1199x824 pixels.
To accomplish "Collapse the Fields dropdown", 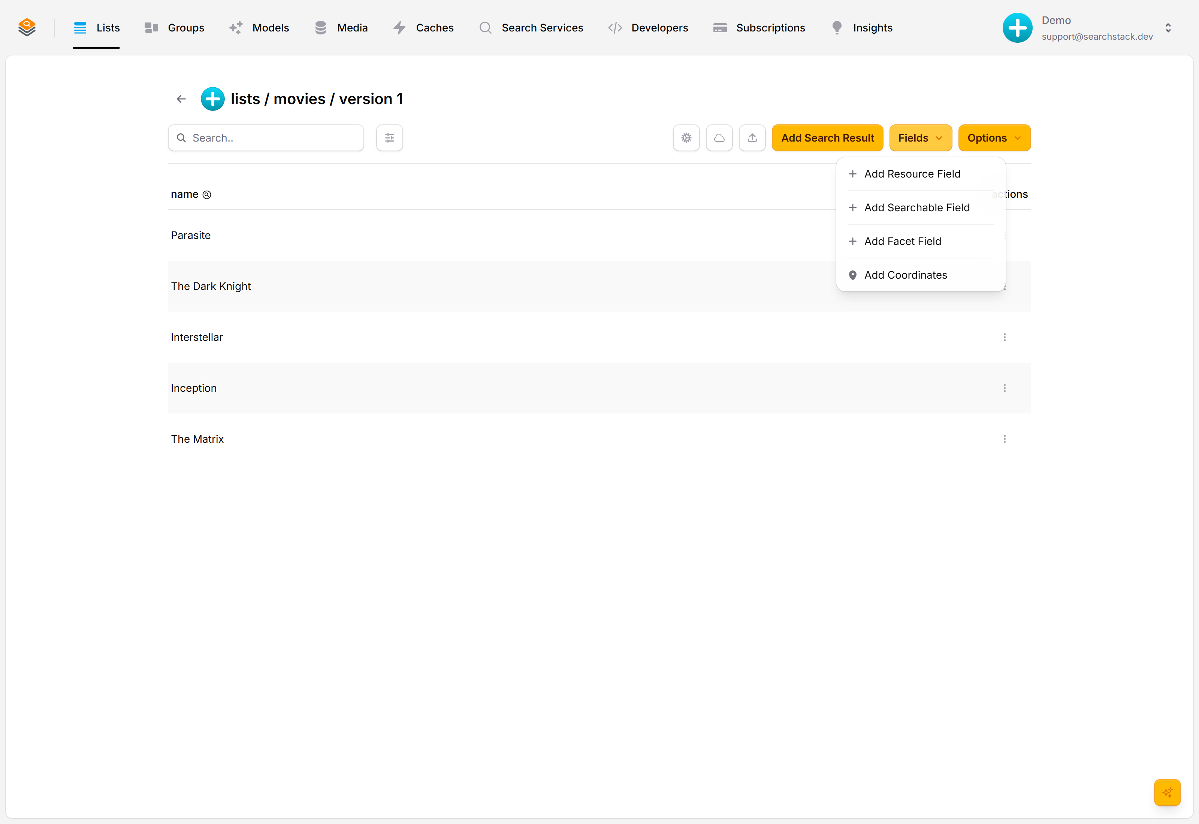I will [x=921, y=138].
